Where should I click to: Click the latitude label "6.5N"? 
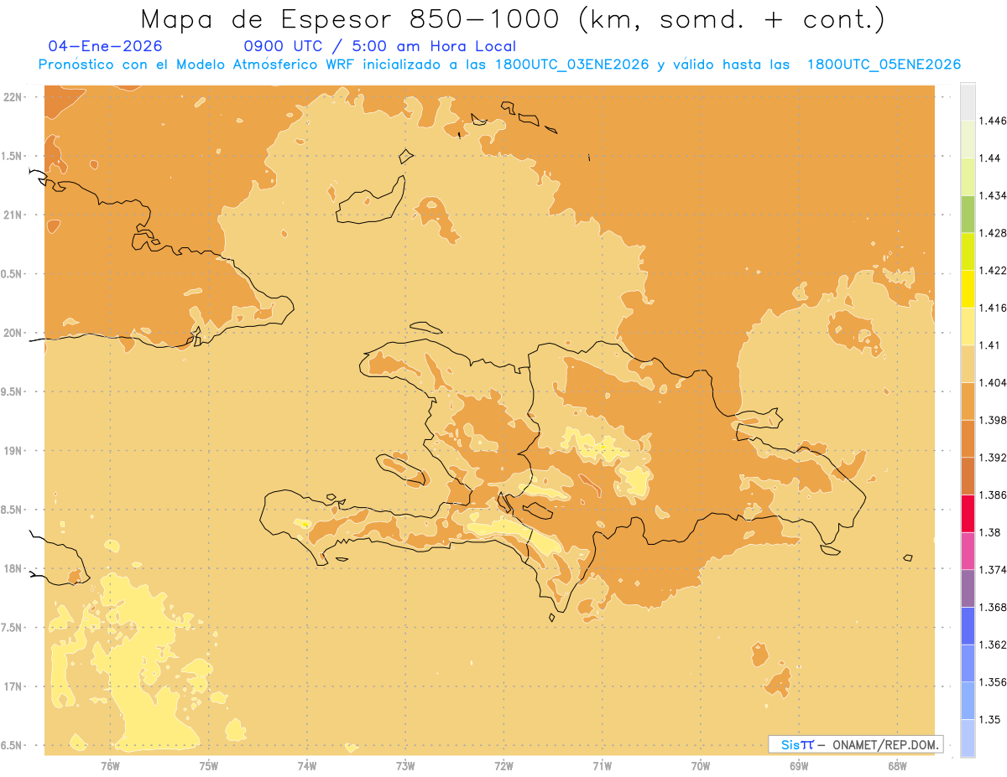tap(10, 745)
